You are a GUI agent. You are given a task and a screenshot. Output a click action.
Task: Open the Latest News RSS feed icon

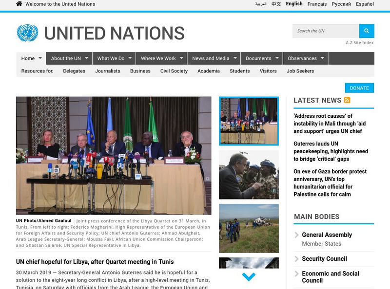pyautogui.click(x=347, y=100)
